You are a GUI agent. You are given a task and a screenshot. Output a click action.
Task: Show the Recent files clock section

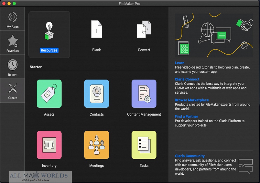12,67
